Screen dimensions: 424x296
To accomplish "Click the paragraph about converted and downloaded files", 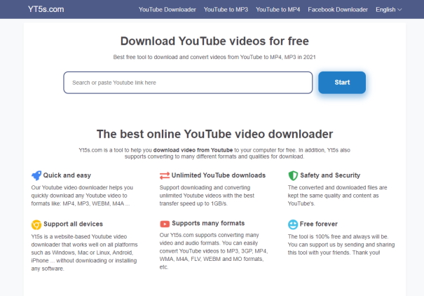I will (x=338, y=196).
